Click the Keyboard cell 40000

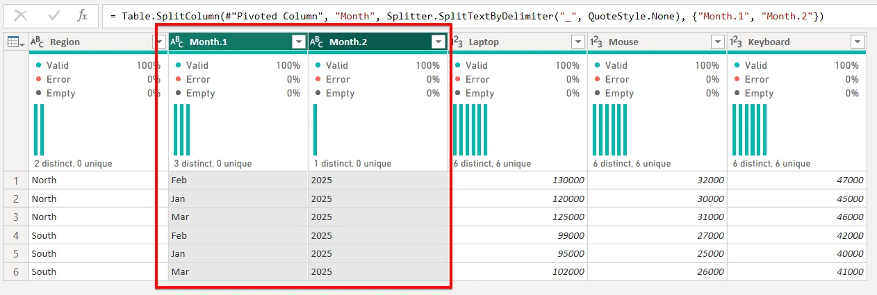pos(796,253)
